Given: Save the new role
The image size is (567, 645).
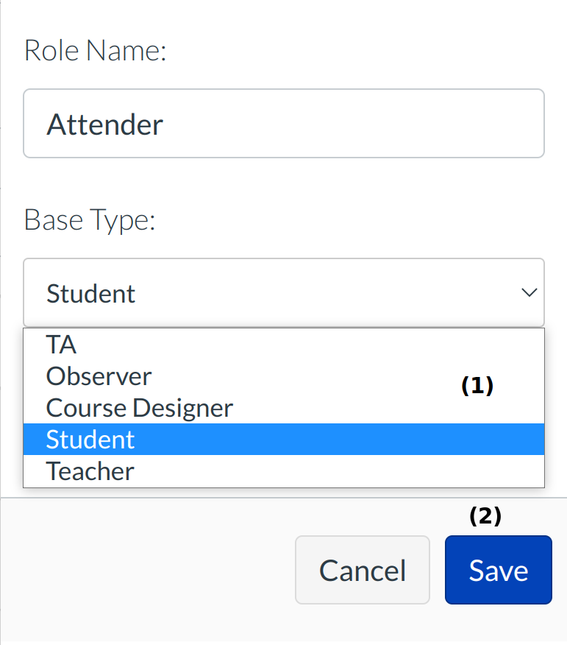Looking at the screenshot, I should point(498,571).
